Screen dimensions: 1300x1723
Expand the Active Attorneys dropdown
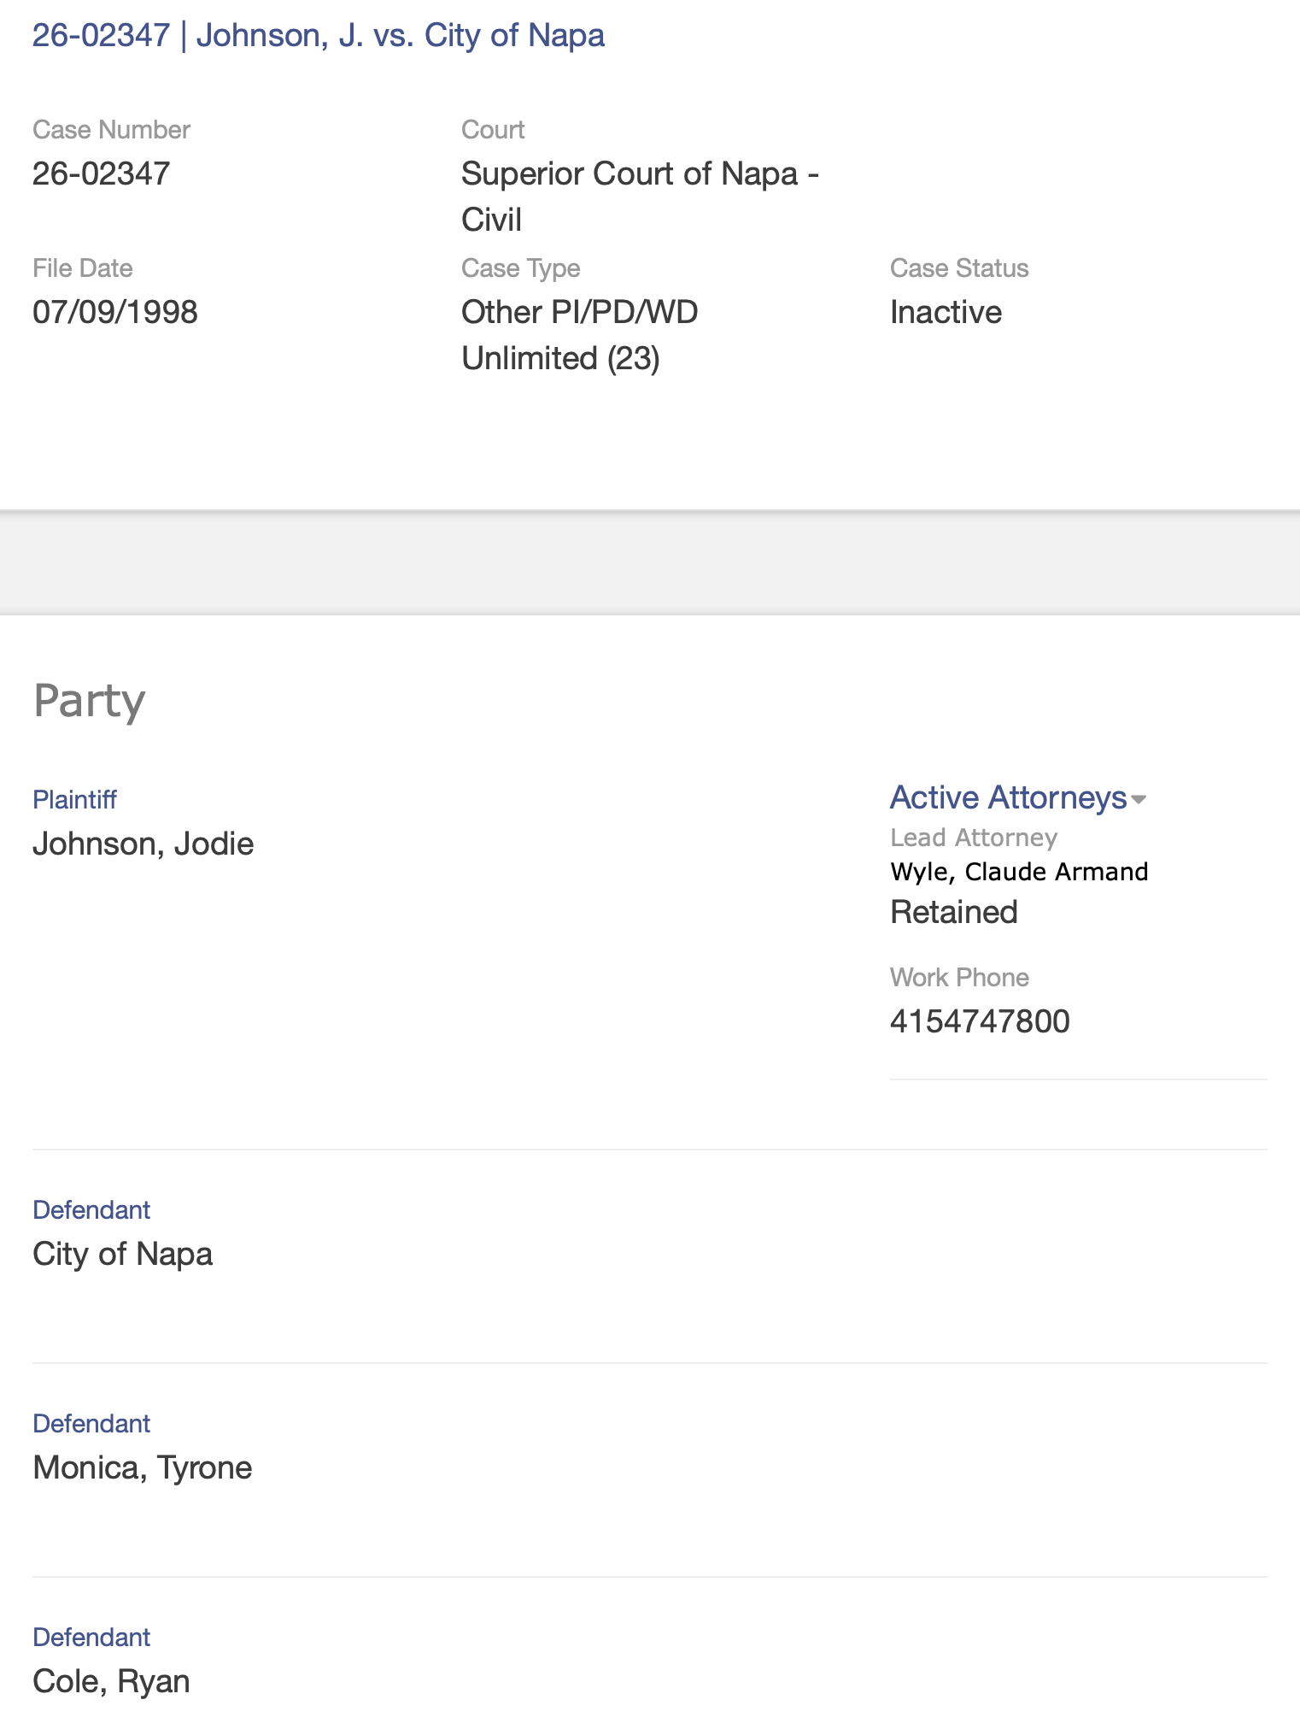pyautogui.click(x=1008, y=797)
